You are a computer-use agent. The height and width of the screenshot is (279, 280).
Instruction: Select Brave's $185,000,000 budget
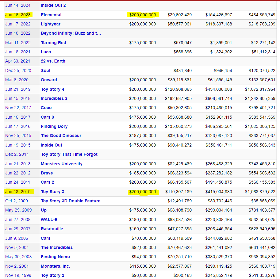[143, 173]
